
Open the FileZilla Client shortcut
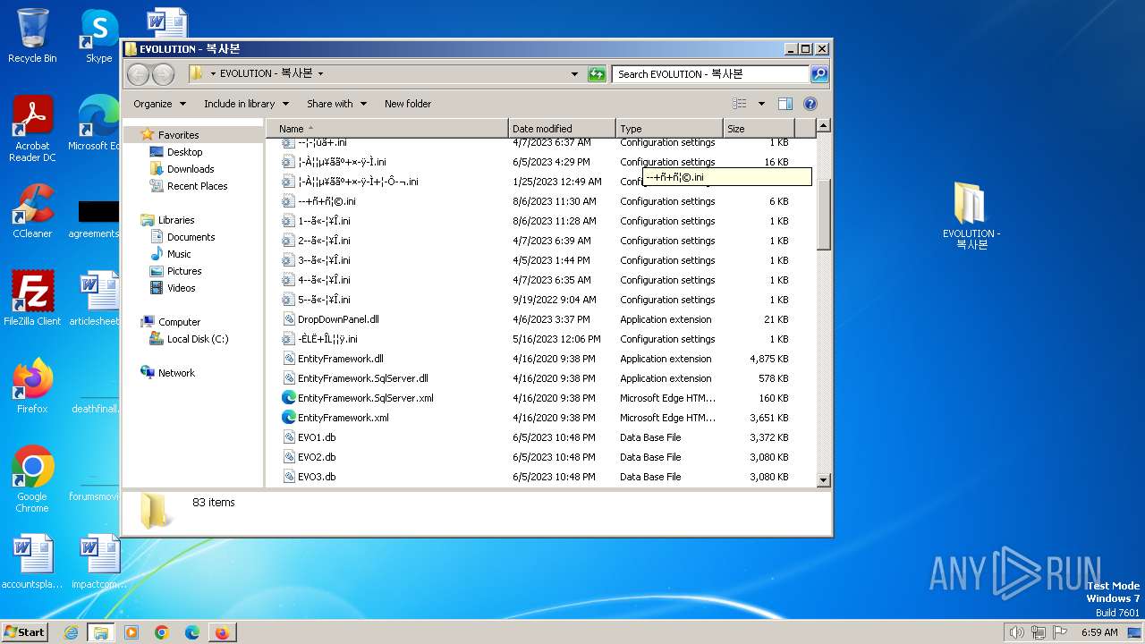32,298
